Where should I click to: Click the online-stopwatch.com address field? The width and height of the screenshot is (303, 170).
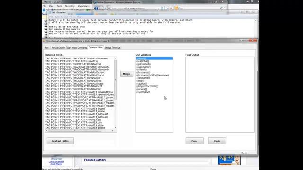(x=134, y=8)
